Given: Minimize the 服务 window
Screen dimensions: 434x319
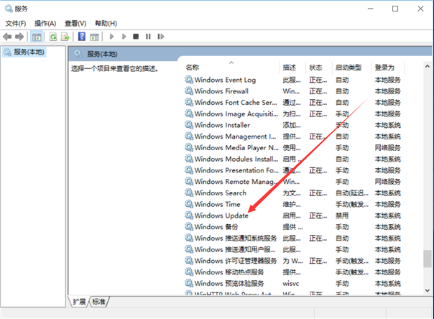Looking at the screenshot, I should pos(370,9).
